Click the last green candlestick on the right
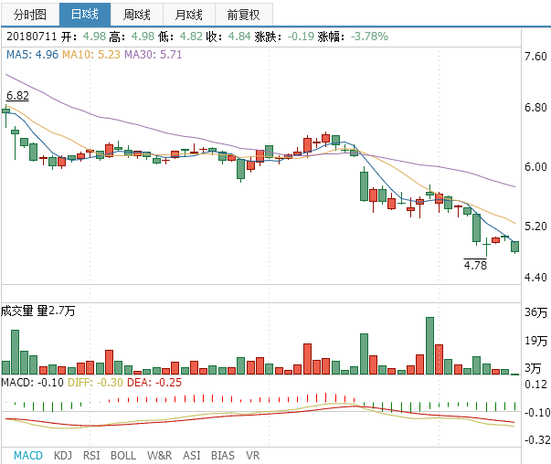The height and width of the screenshot is (464, 551). [x=514, y=247]
